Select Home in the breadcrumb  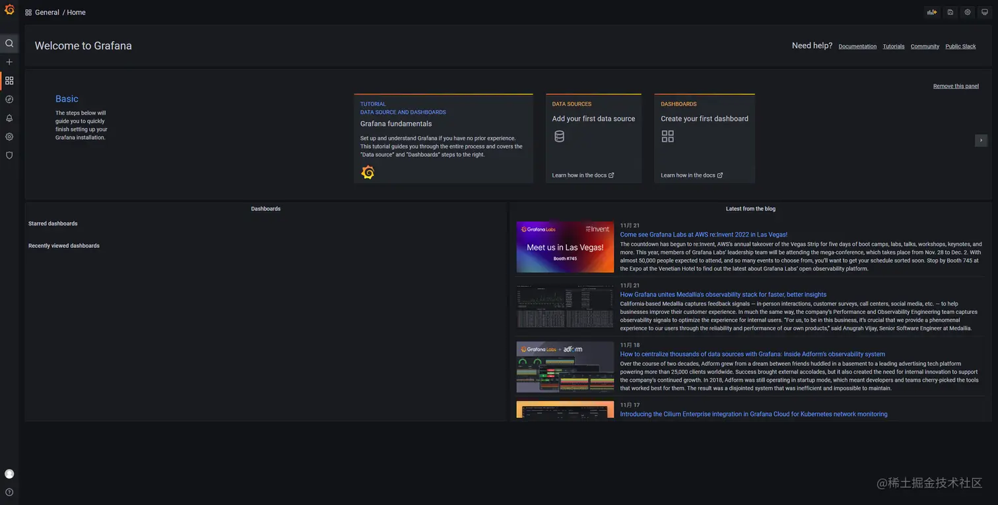(76, 13)
